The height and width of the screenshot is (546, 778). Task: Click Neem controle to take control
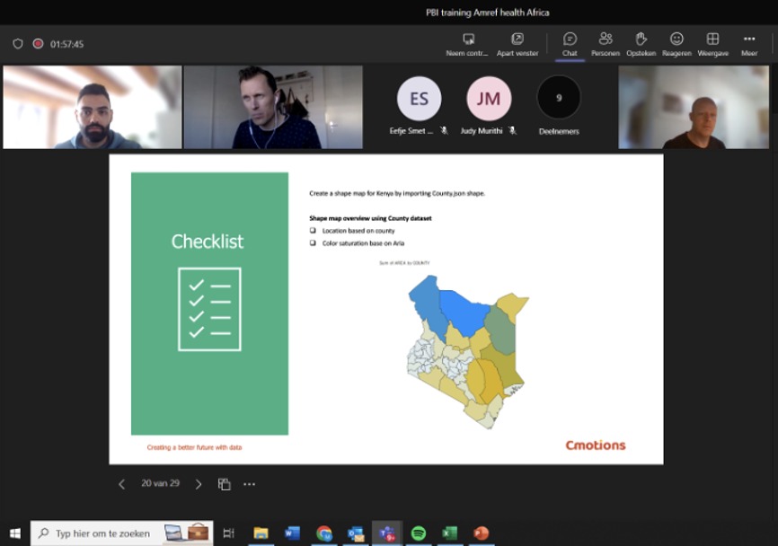(467, 43)
